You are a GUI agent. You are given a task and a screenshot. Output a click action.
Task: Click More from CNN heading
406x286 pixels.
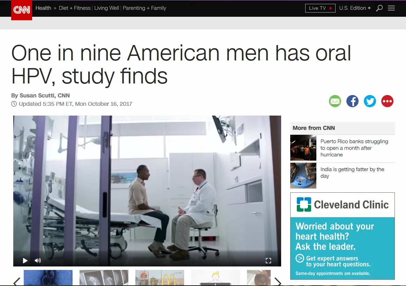click(314, 128)
